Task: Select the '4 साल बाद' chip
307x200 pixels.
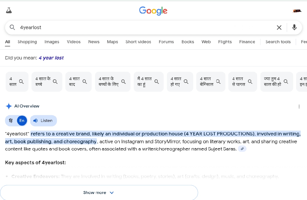Action: coord(78,82)
